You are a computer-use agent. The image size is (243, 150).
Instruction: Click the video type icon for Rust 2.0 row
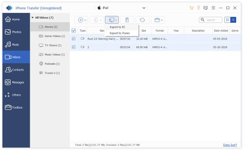coord(83,39)
